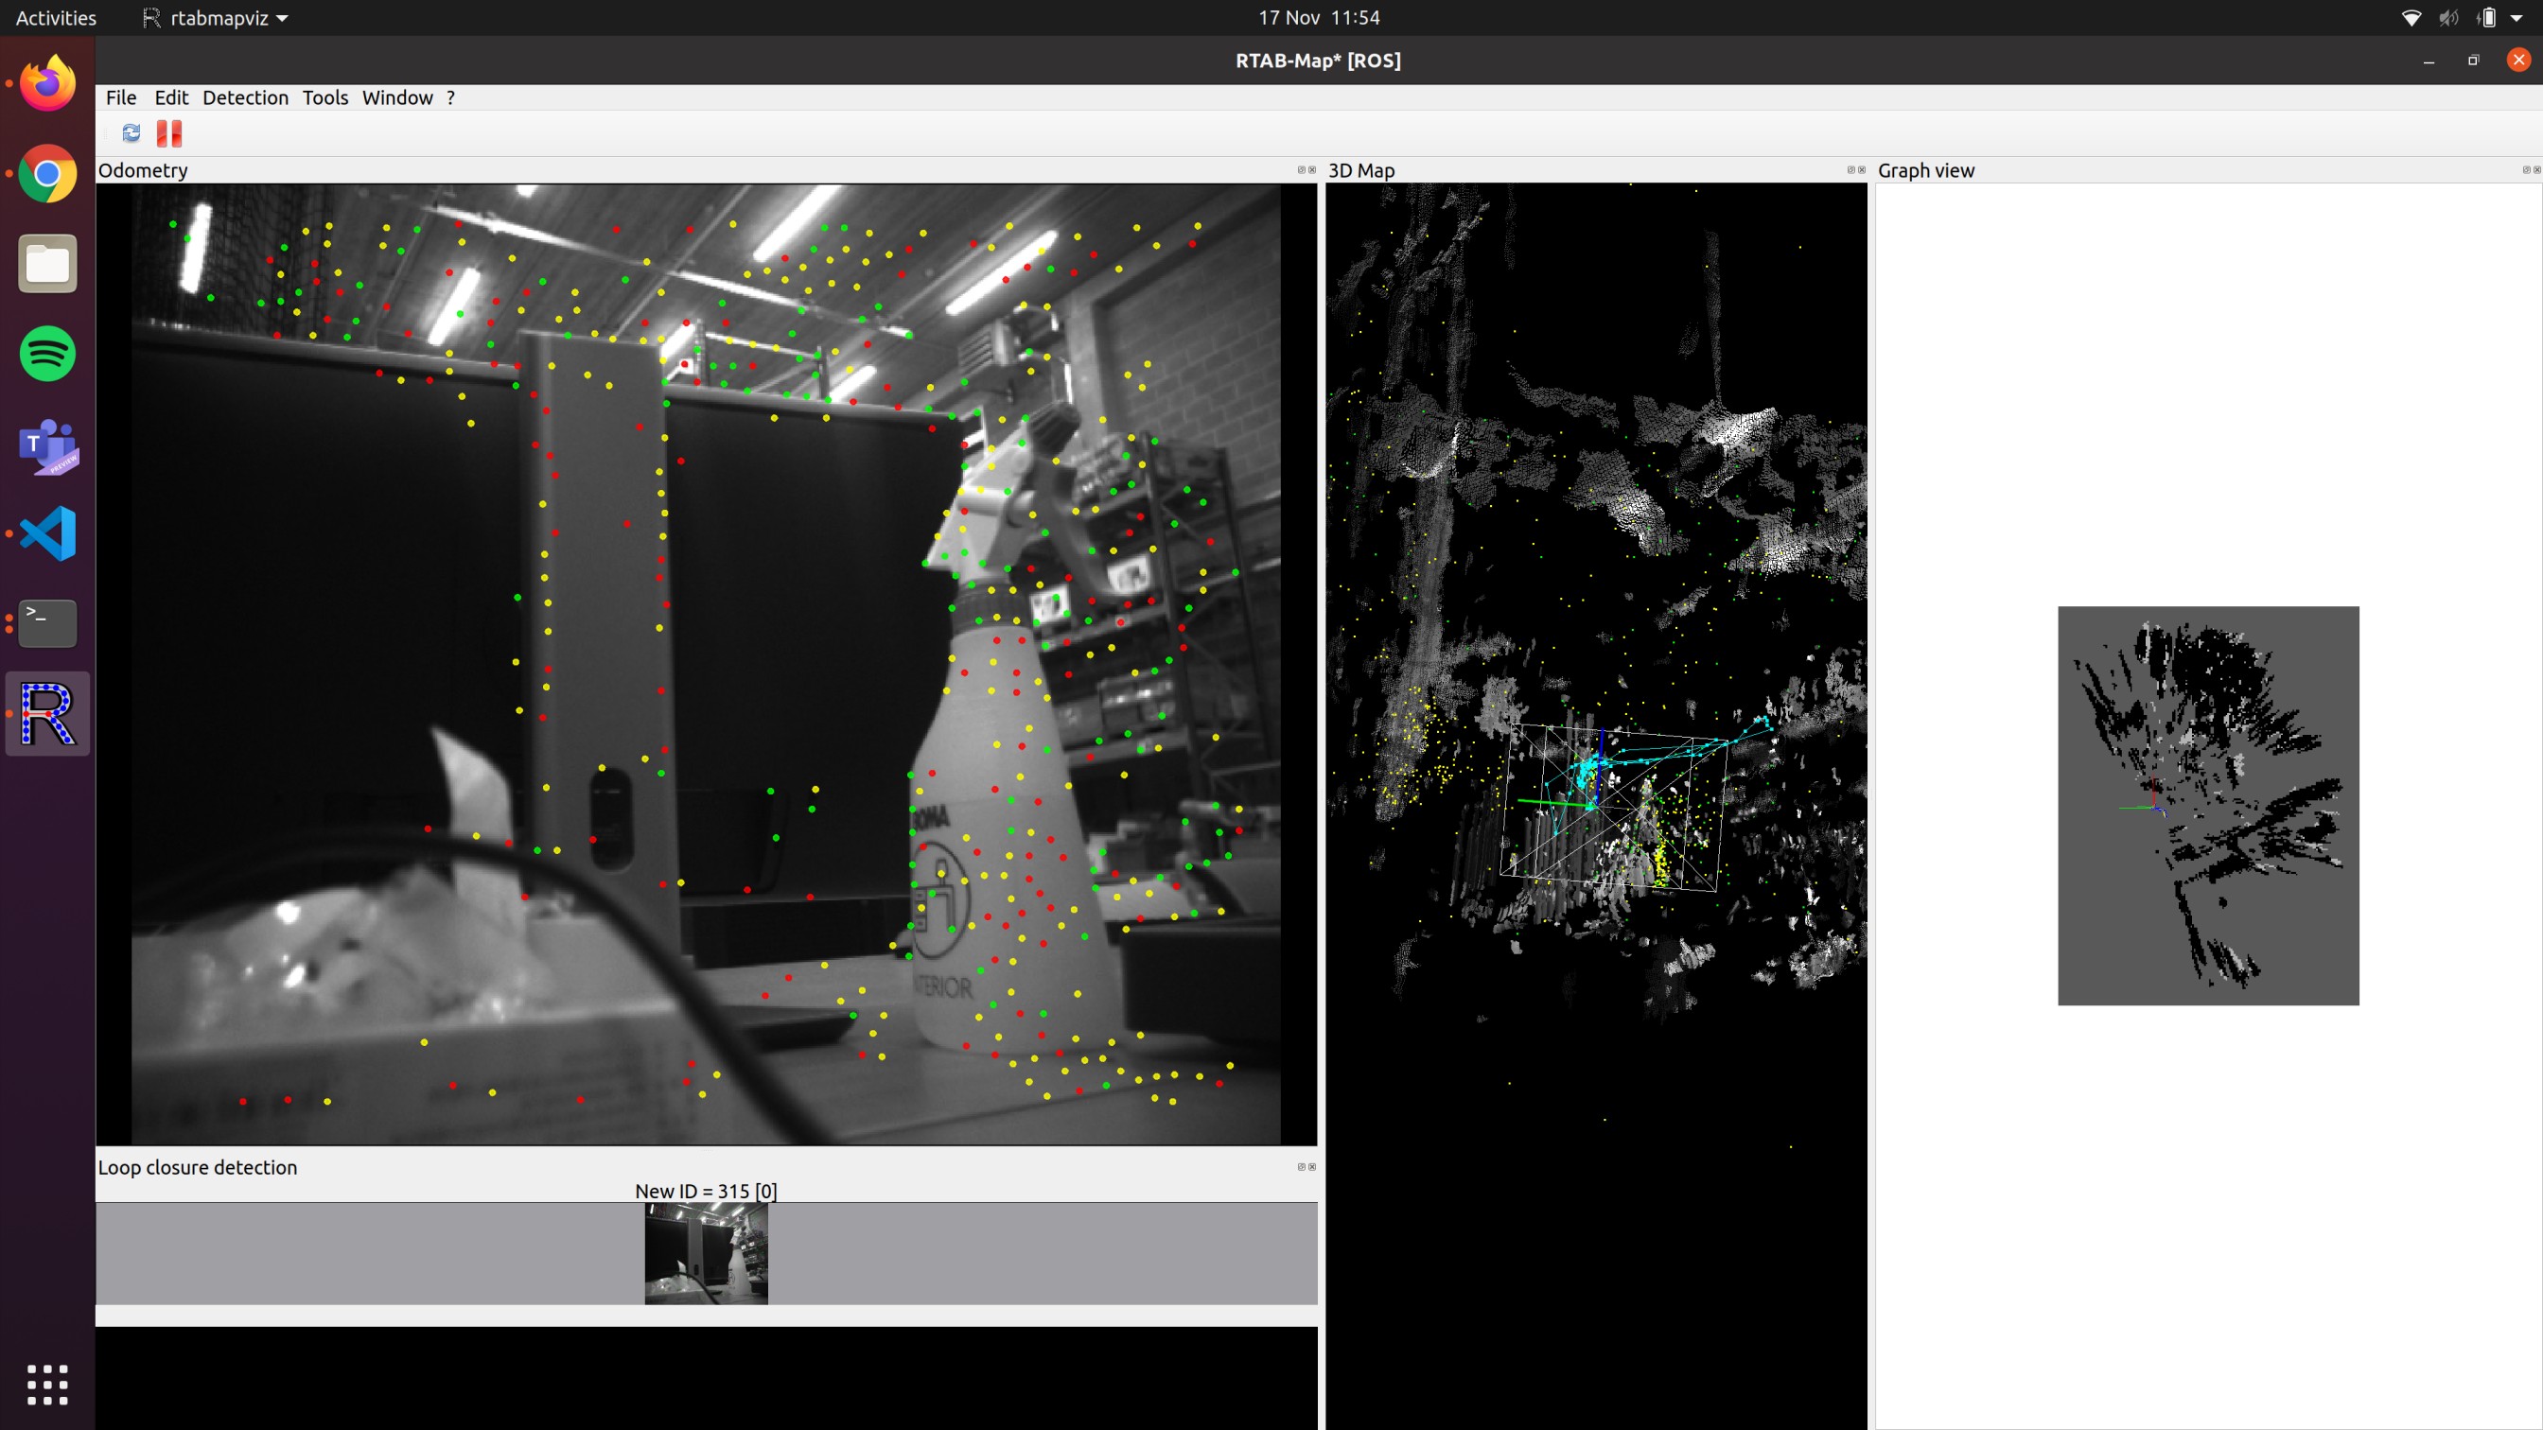Close the 3D Map panel
The image size is (2543, 1430).
(x=1862, y=169)
